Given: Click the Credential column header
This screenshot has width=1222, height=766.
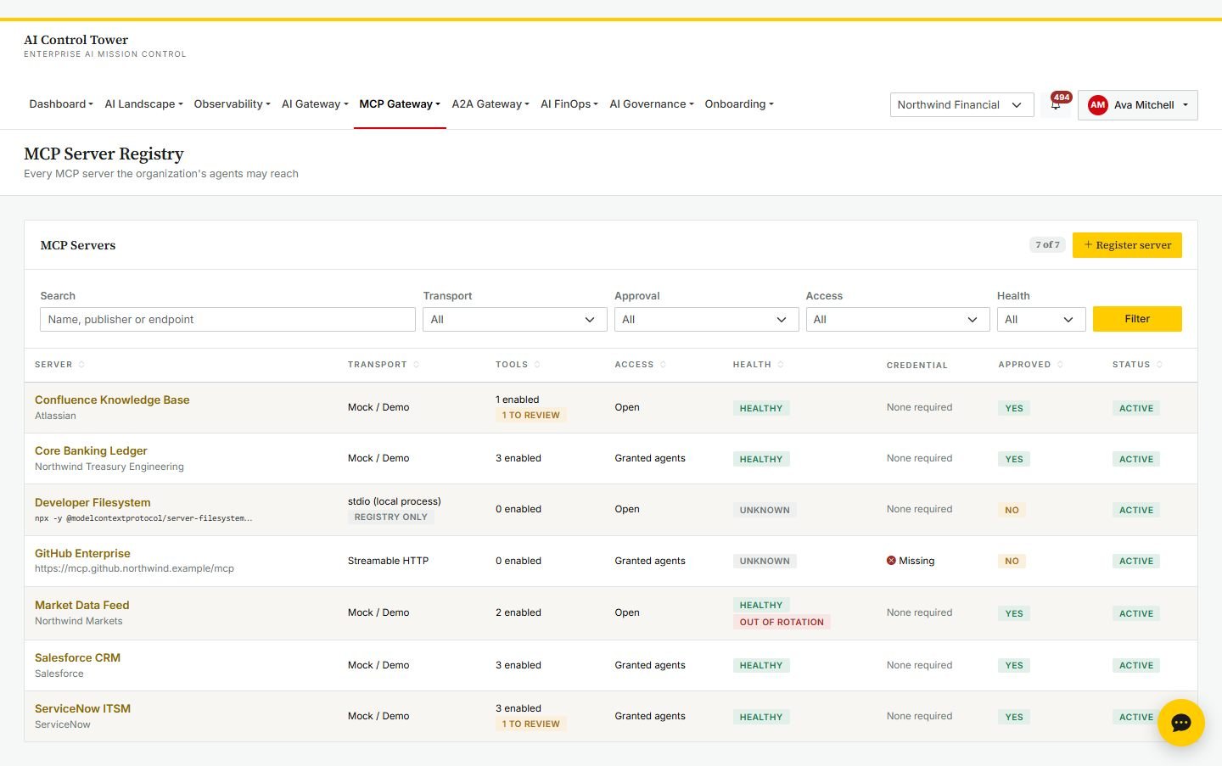Looking at the screenshot, I should coord(916,366).
